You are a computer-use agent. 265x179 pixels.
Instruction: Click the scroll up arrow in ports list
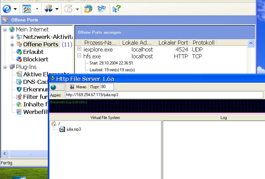(x=251, y=43)
